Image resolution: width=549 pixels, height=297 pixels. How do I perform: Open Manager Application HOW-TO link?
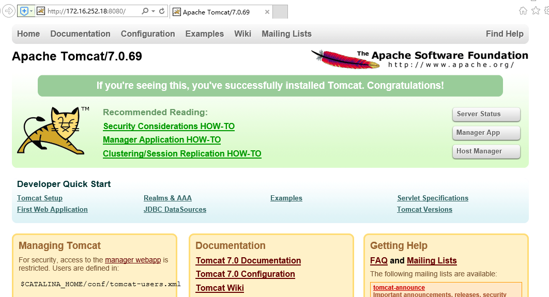(162, 140)
